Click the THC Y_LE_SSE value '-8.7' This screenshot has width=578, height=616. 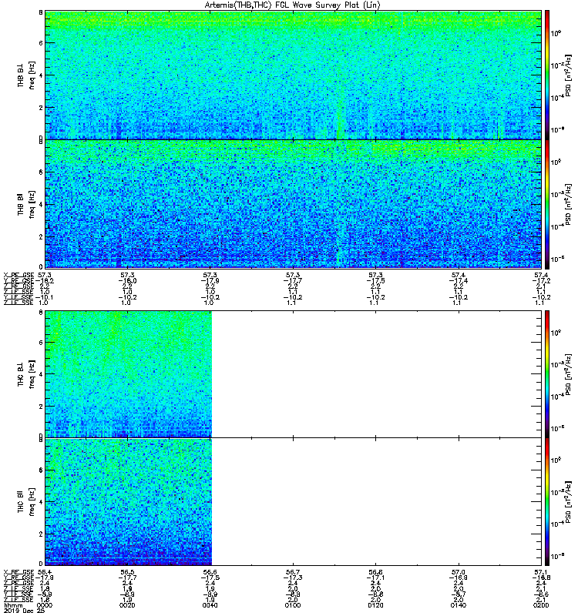click(459, 594)
